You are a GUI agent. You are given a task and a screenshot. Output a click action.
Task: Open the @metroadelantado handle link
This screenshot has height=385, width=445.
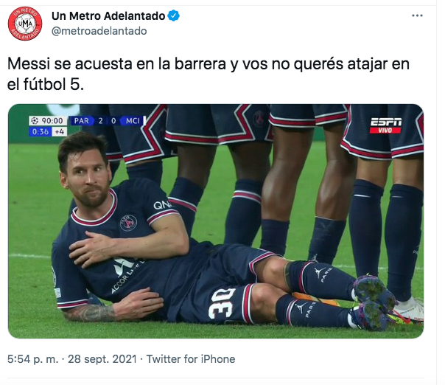(99, 31)
